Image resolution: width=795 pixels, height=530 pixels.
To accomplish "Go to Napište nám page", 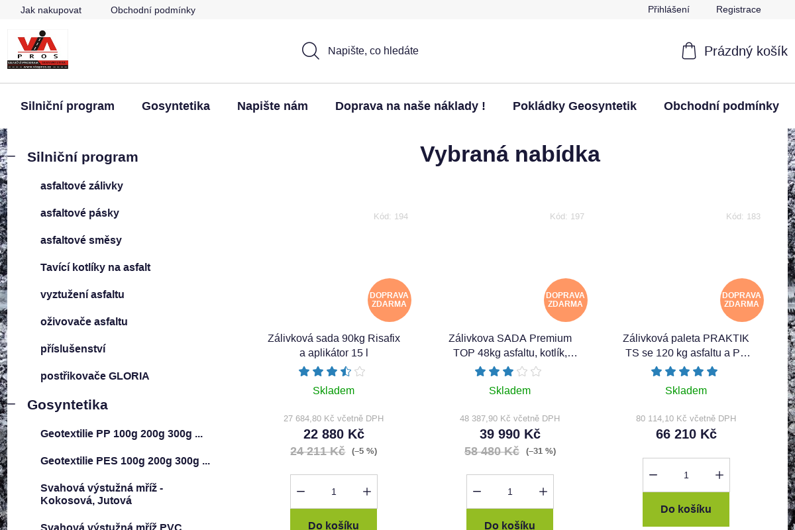I will pyautogui.click(x=272, y=106).
